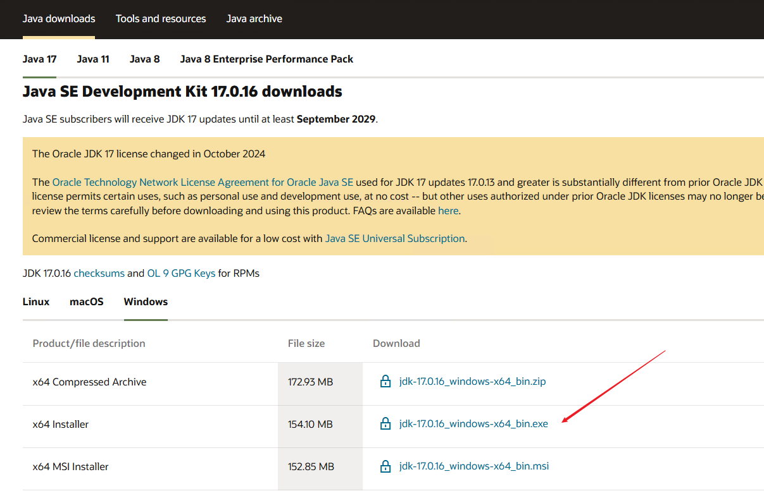Click lock icon beside the .zip download
Screen dimensions: 764x503
point(385,381)
